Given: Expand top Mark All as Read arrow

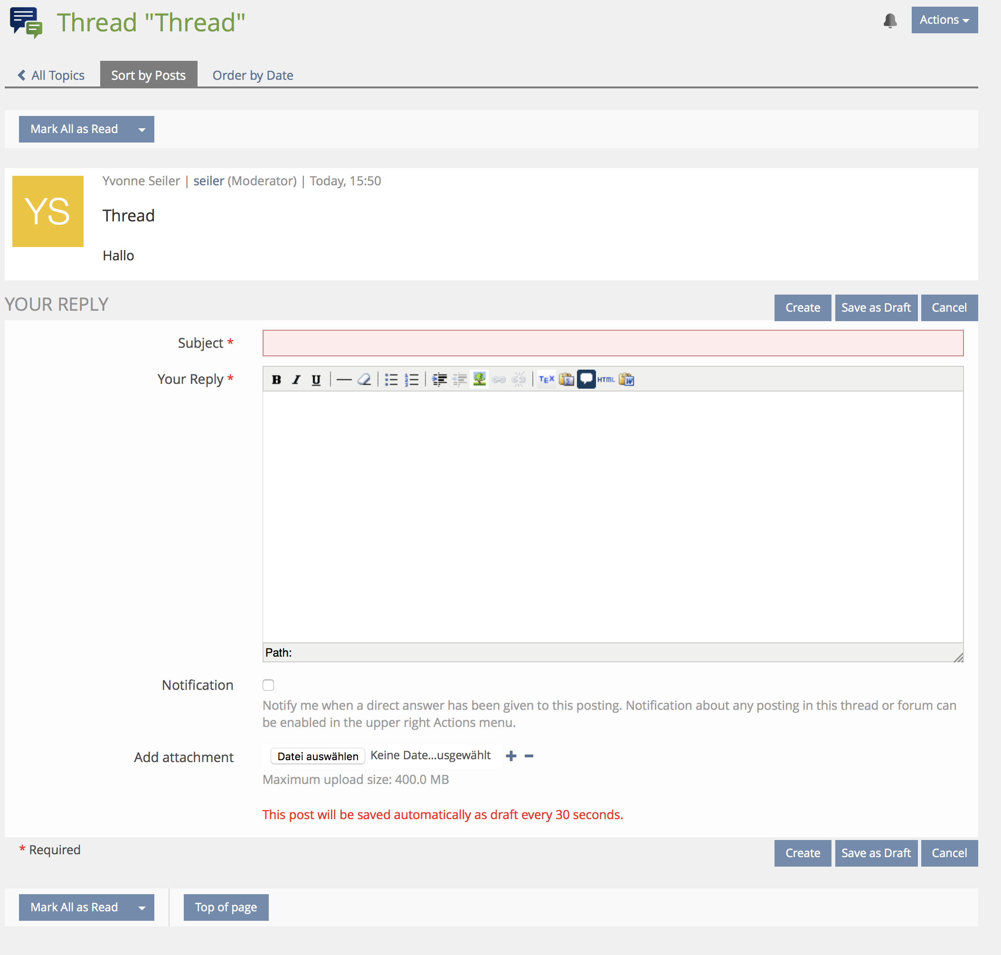Looking at the screenshot, I should coord(142,129).
